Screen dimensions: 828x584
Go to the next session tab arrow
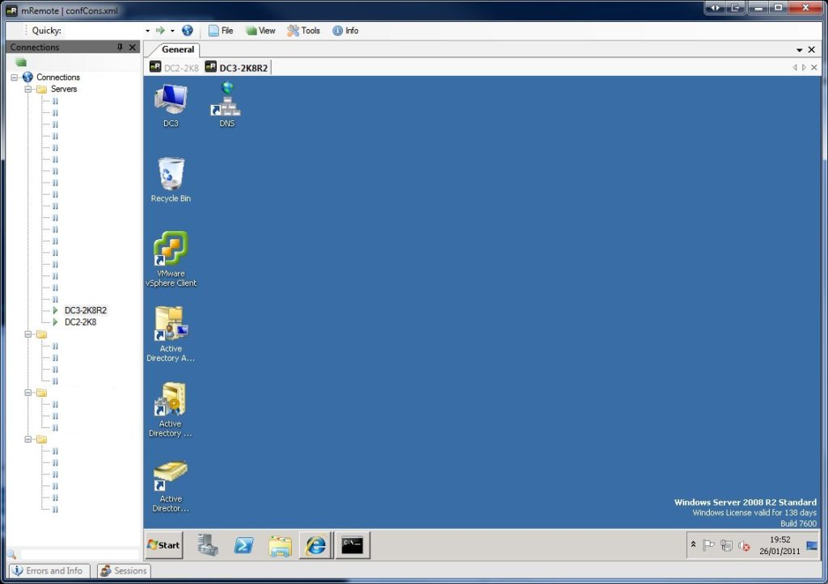tap(805, 68)
